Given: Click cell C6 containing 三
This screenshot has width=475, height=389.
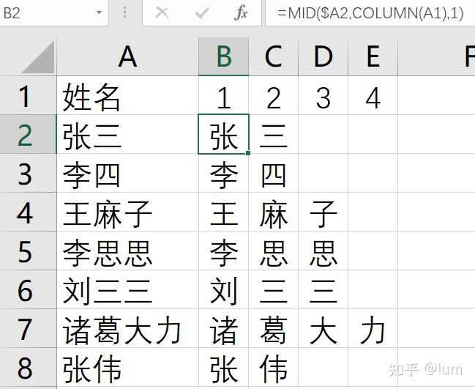Looking at the screenshot, I should [x=273, y=289].
